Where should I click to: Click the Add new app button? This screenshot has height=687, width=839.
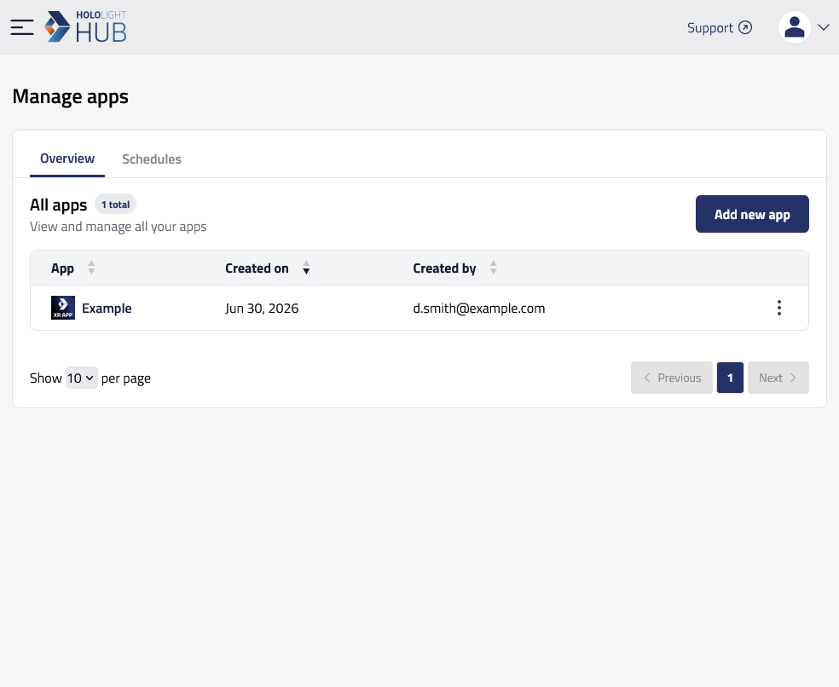(x=752, y=214)
